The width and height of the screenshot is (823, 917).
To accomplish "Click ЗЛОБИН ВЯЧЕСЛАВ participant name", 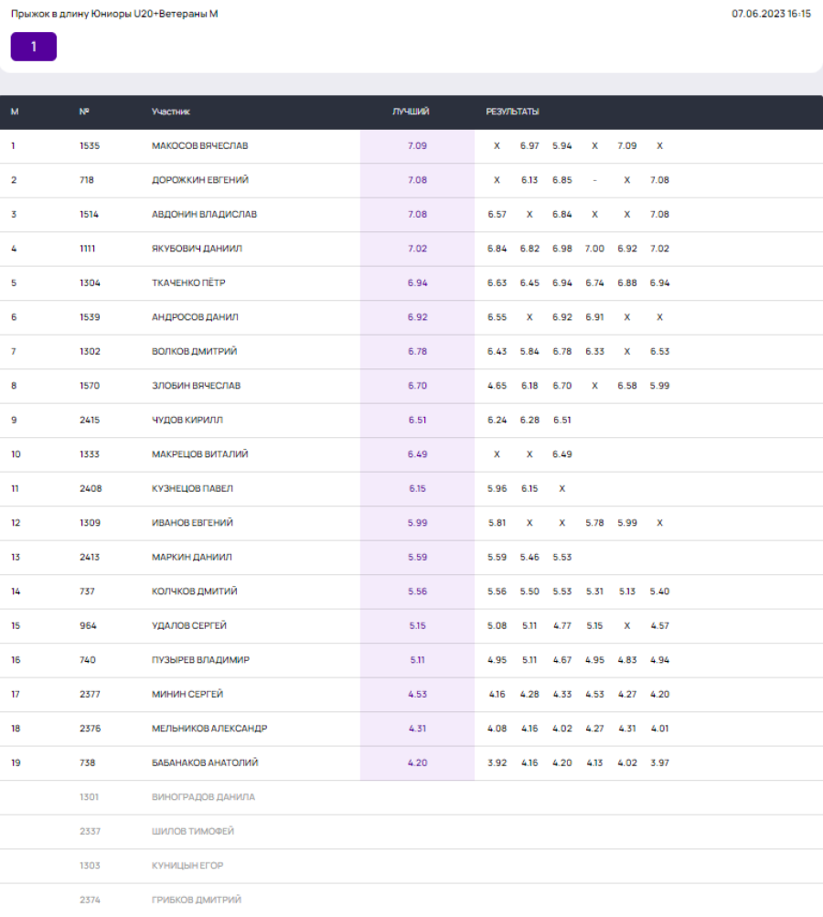I will 196,386.
